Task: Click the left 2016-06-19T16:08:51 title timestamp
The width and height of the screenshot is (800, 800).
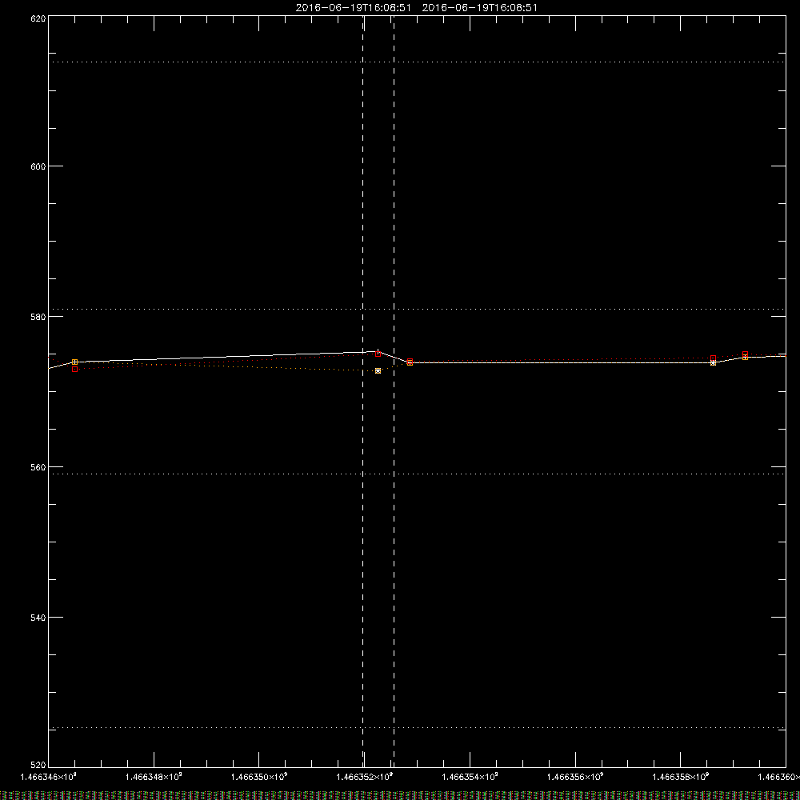Action: pos(353,8)
